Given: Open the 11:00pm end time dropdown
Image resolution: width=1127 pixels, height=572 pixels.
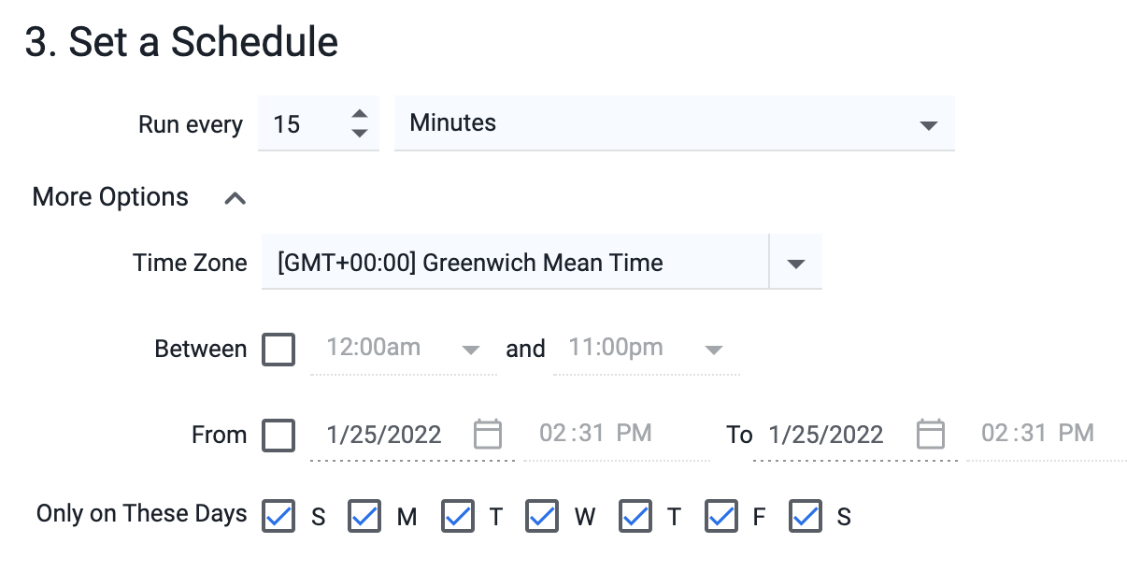Looking at the screenshot, I should 646,349.
